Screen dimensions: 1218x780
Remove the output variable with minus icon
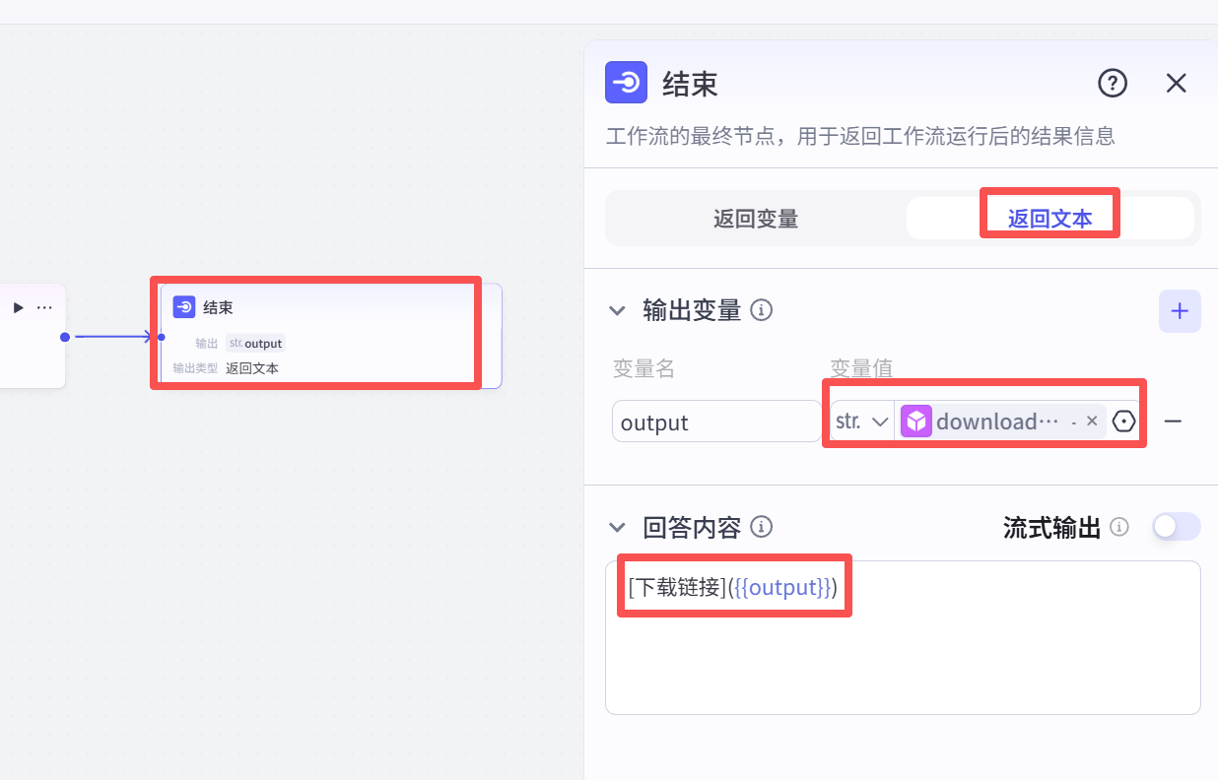point(1173,422)
